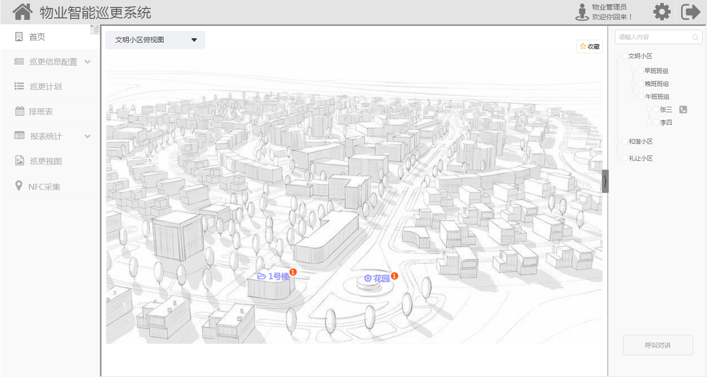Image resolution: width=707 pixels, height=377 pixels.
Task: Collapse the 午班班组 tree node
Action: (x=633, y=96)
